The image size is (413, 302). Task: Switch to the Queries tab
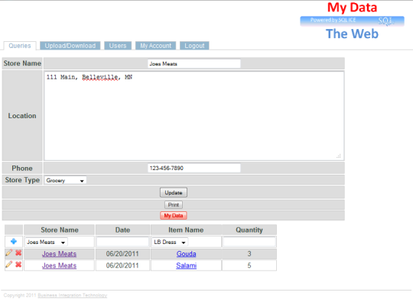[20, 46]
